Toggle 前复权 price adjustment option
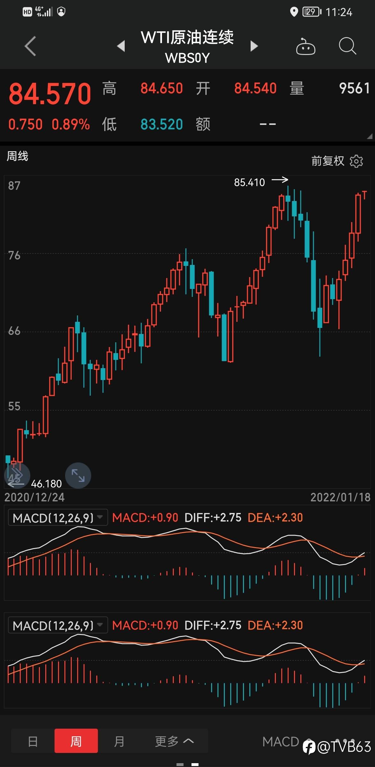375x767 pixels. click(327, 161)
